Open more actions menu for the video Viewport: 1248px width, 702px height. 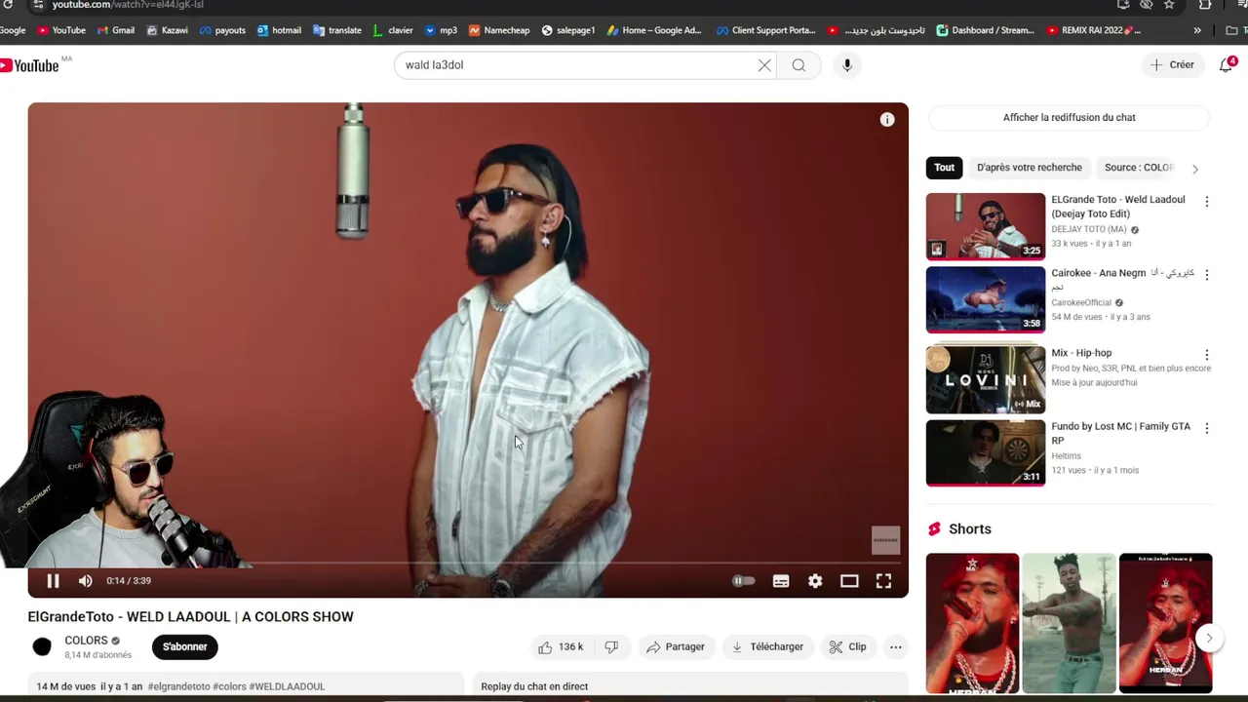[x=895, y=646]
